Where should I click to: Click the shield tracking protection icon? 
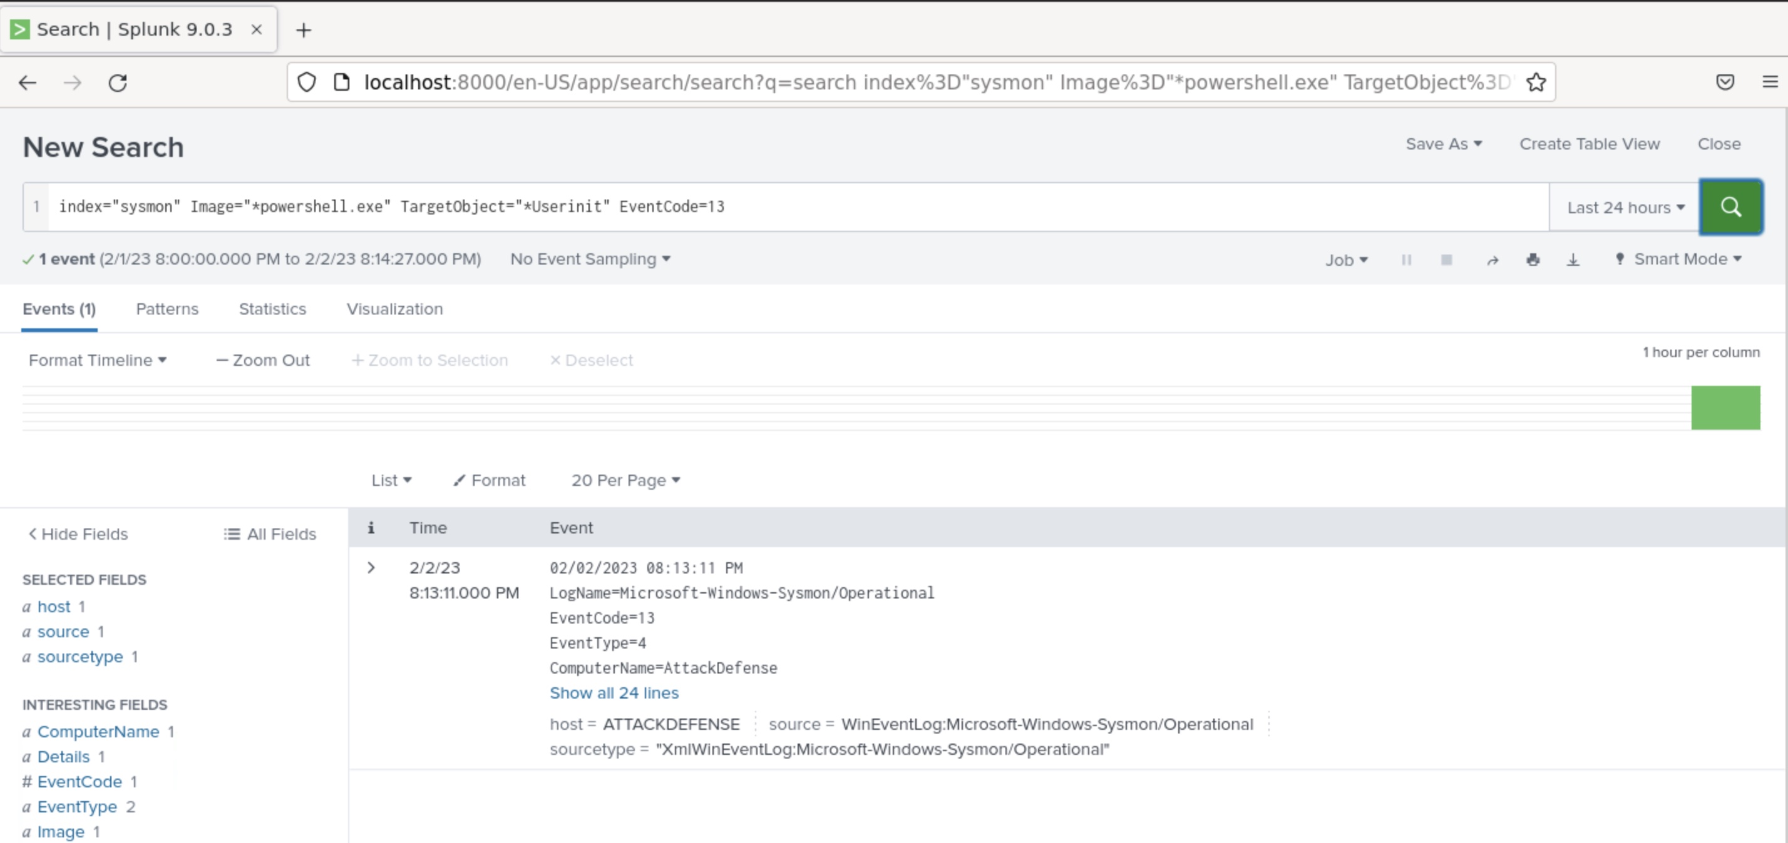click(307, 83)
